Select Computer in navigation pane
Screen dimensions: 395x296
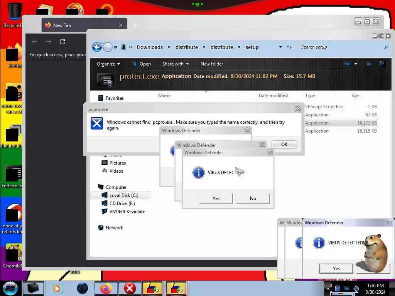pos(112,187)
